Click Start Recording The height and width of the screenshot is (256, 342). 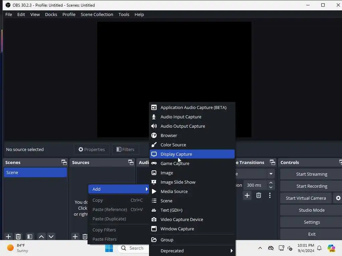pyautogui.click(x=312, y=186)
